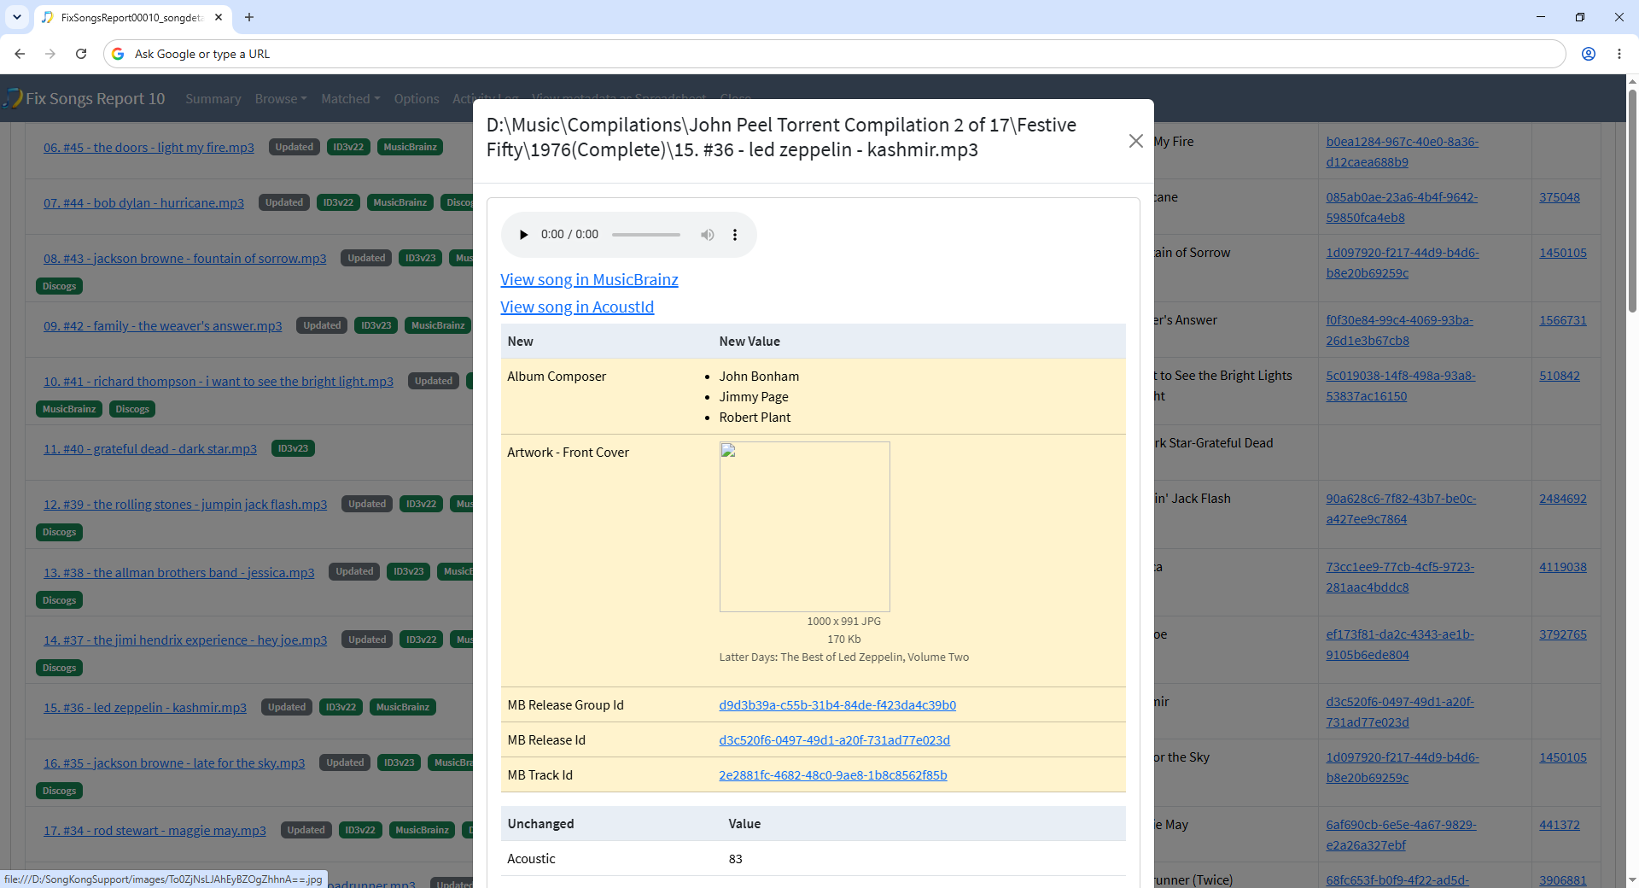
Task: Expand the tab search dropdown arrow
Action: [x=17, y=17]
